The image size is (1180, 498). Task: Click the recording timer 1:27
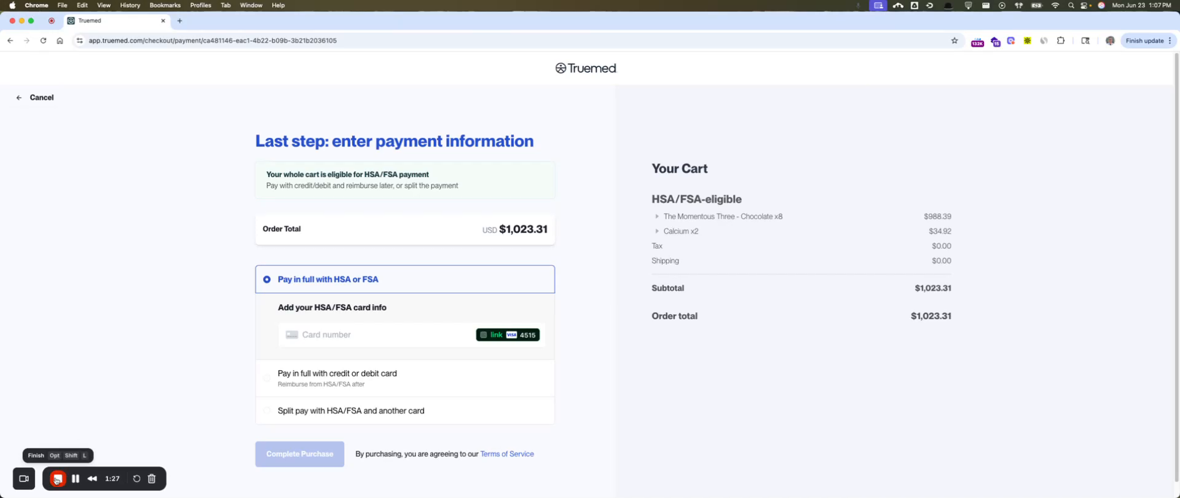pos(112,478)
